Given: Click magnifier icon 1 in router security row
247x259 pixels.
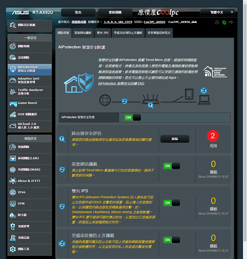Looking at the screenshot, I should (x=62, y=139).
